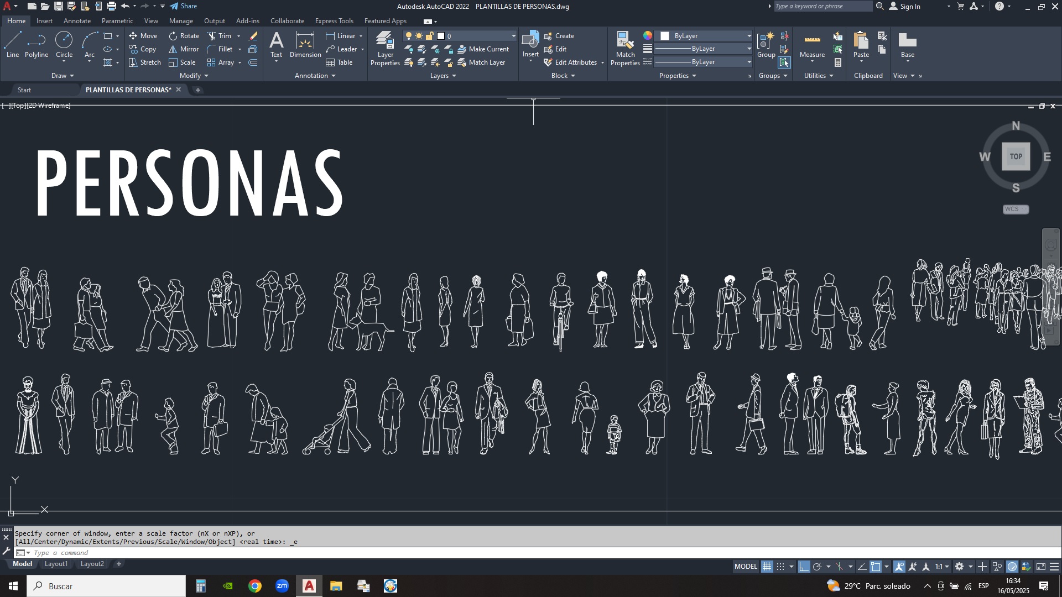Open the Express Tools ribbon tab

tap(334, 20)
